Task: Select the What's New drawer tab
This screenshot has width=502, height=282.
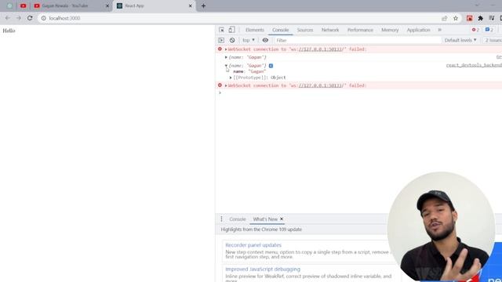Action: coord(265,219)
